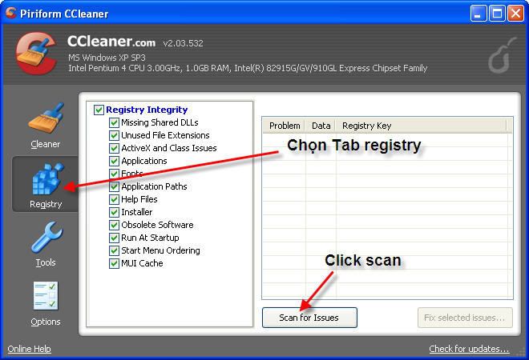Click the CCleaner logo in header

[x=36, y=54]
